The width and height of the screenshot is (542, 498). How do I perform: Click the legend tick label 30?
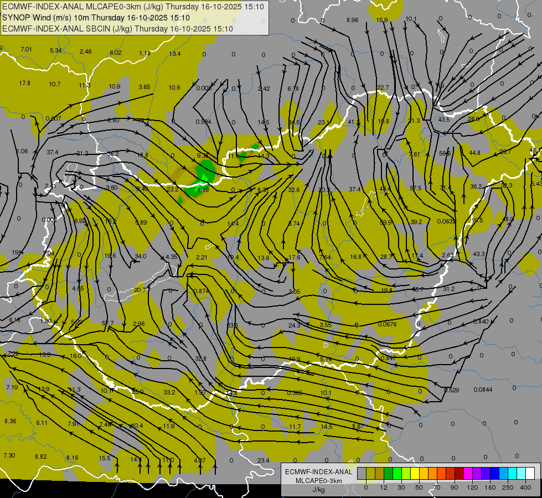[401, 487]
